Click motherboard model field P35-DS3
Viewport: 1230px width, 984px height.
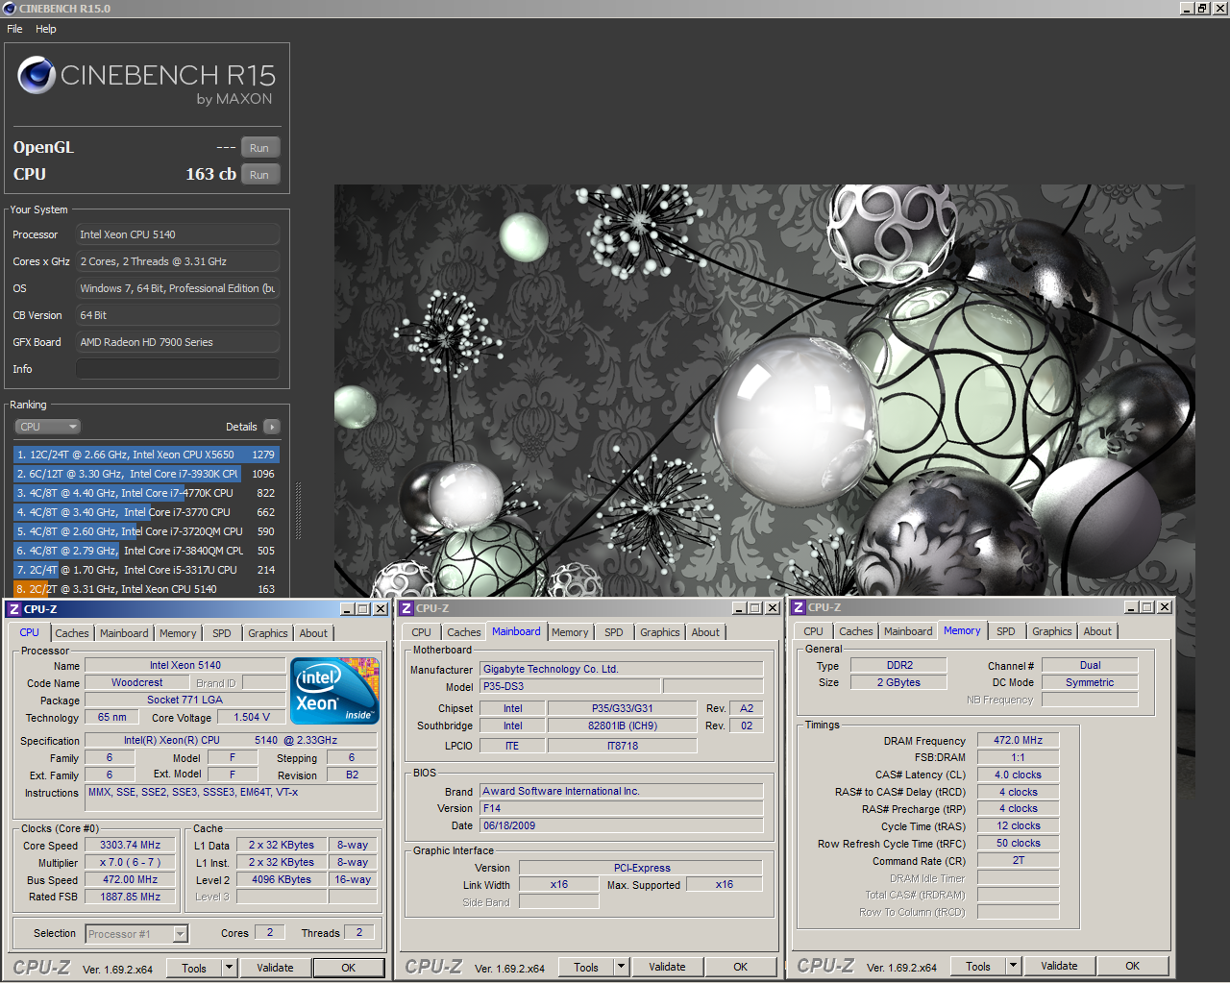[570, 687]
